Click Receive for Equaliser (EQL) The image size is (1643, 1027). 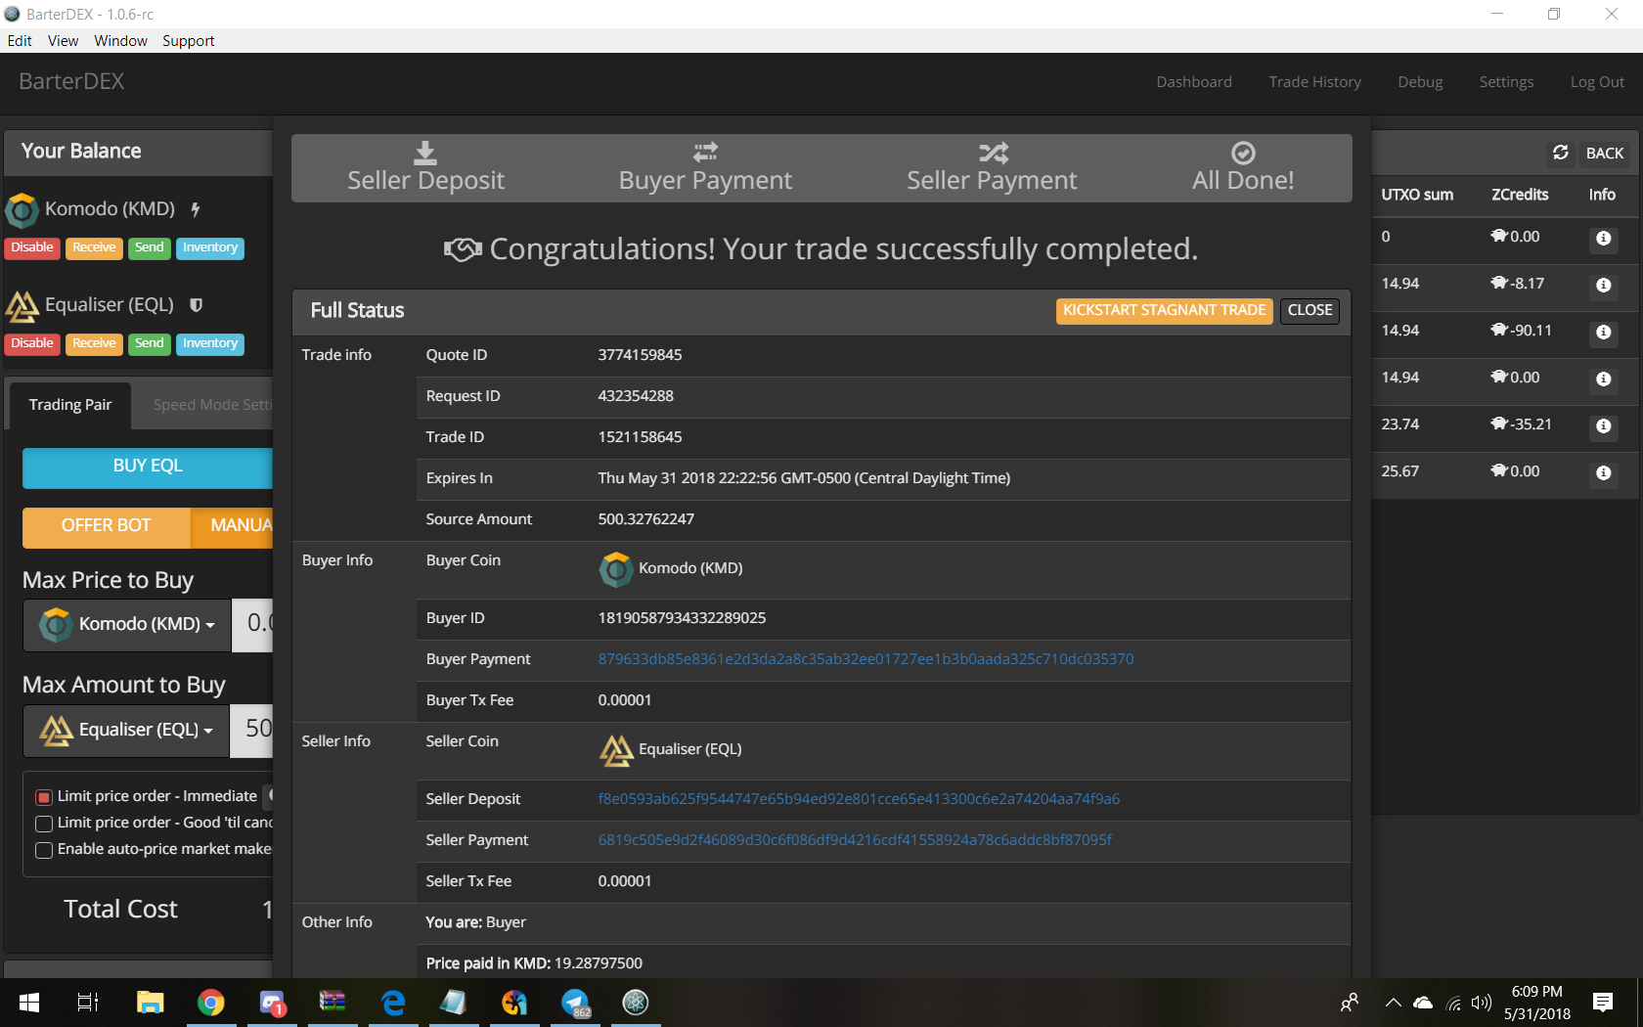94,344
